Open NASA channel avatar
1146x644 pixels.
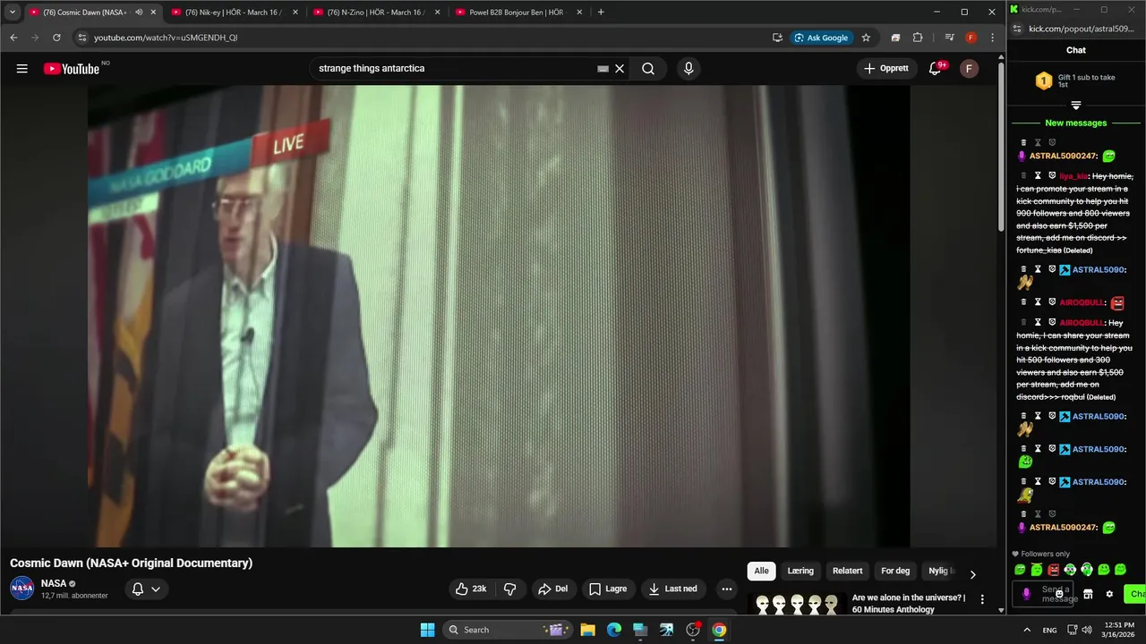[x=22, y=589]
